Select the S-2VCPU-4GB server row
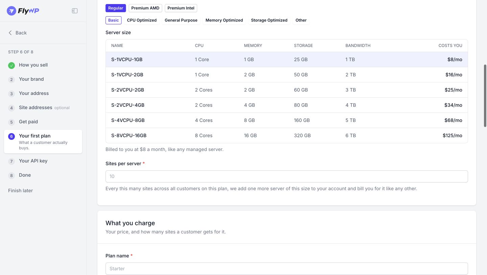 tap(287, 105)
